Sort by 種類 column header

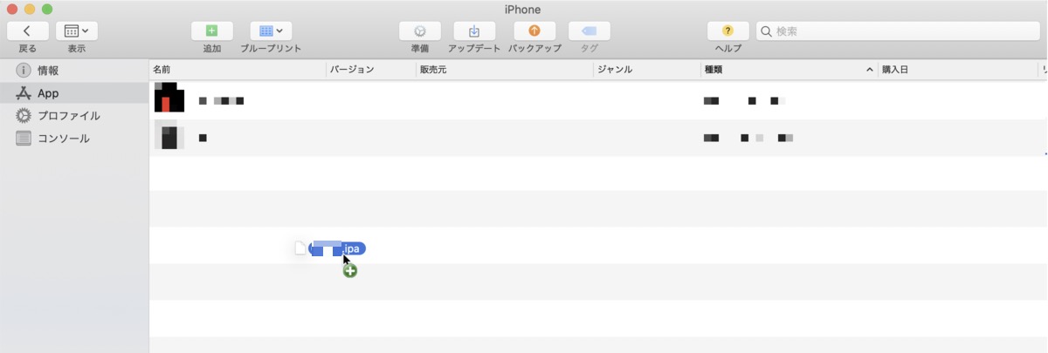coord(789,70)
